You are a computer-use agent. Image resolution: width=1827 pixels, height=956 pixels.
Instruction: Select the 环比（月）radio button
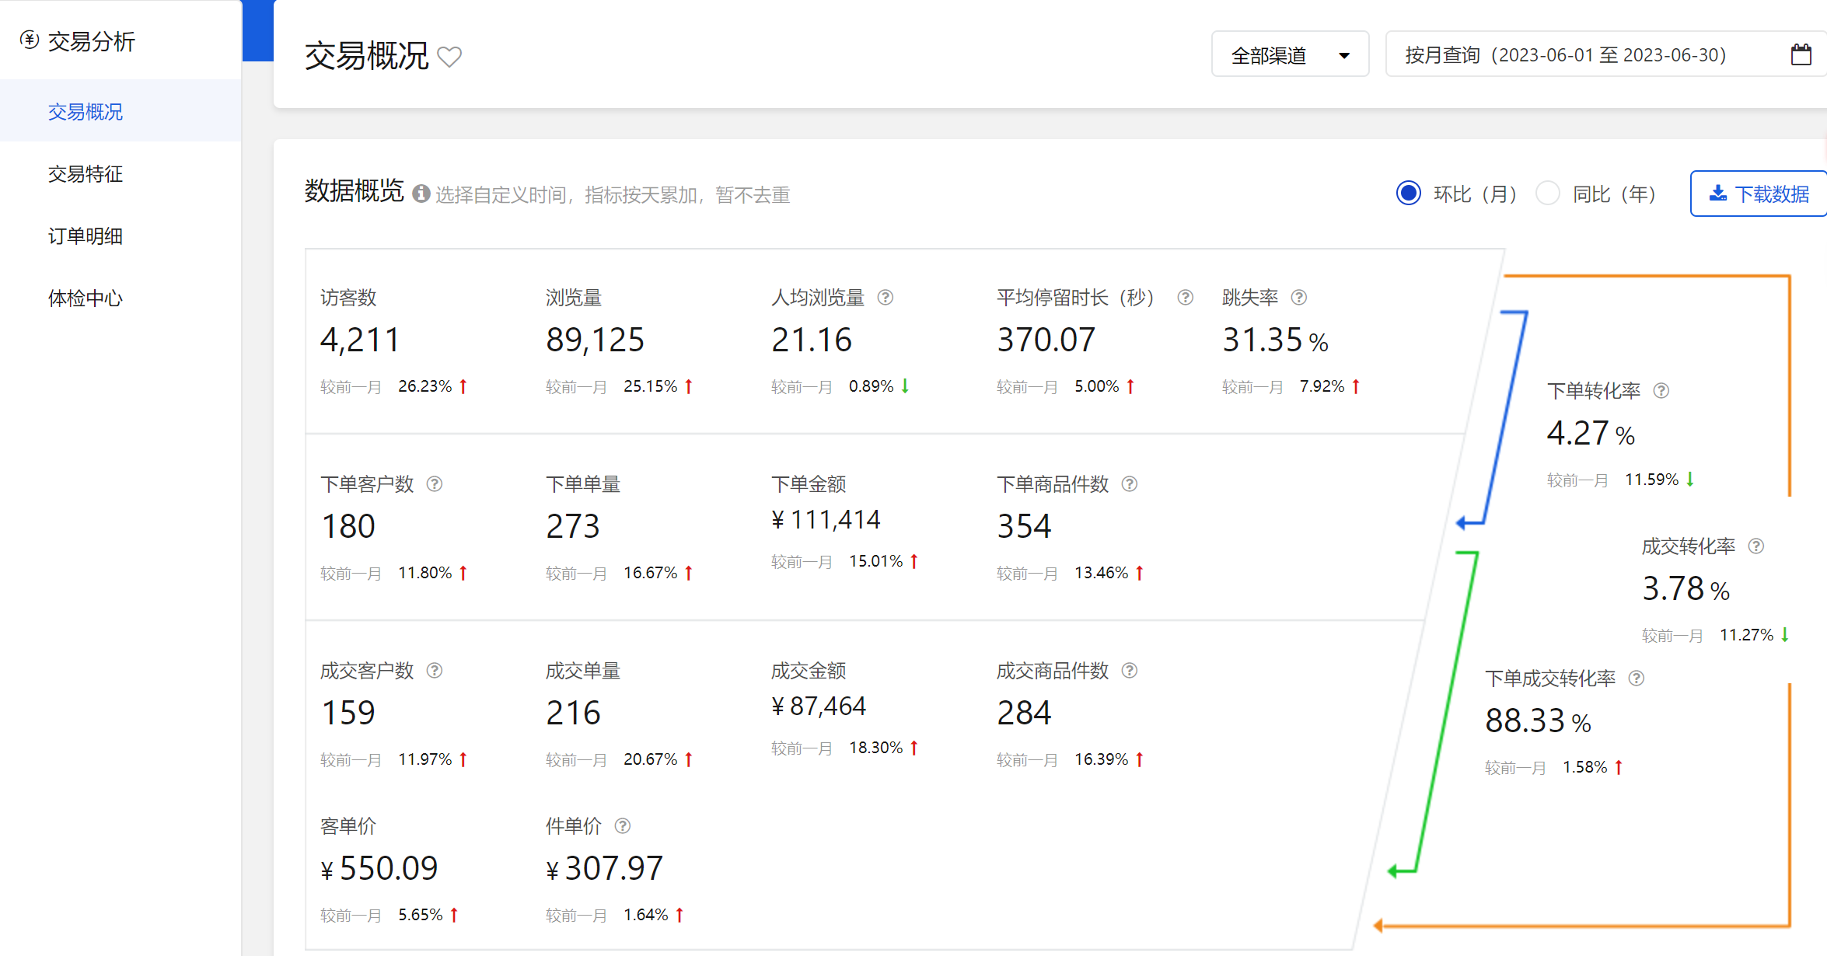[1408, 194]
